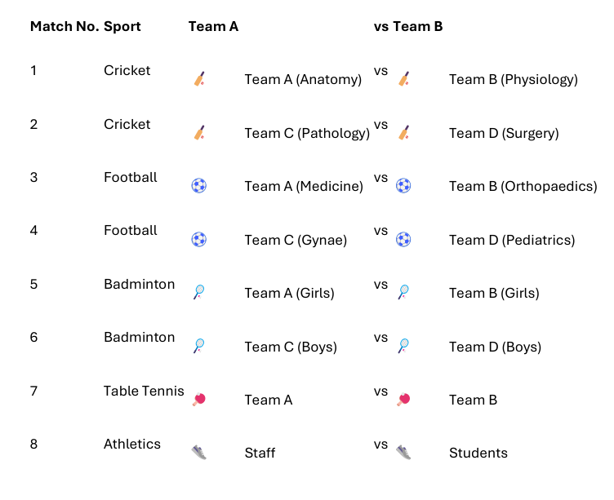Select the football icon next to Team A (Medicine)
Image resolution: width=614 pixels, height=500 pixels.
click(199, 185)
